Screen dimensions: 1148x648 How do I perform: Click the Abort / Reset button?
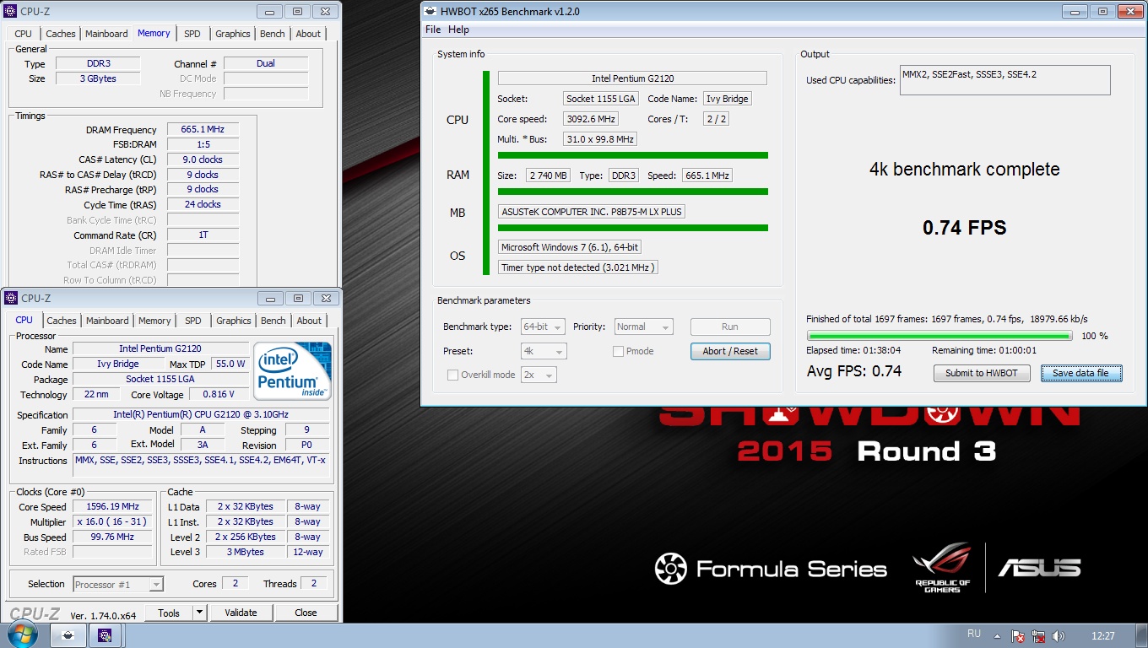pos(730,351)
